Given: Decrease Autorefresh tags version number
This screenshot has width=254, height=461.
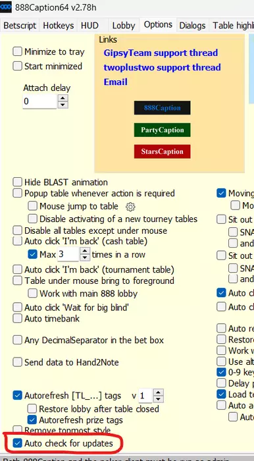Looking at the screenshot, I should coord(158,399).
